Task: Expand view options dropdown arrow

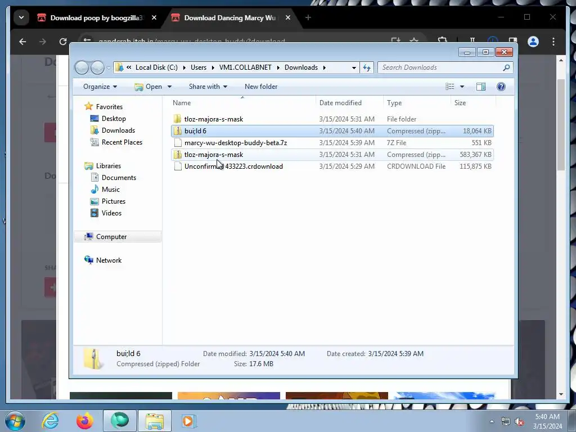Action: tap(462, 87)
